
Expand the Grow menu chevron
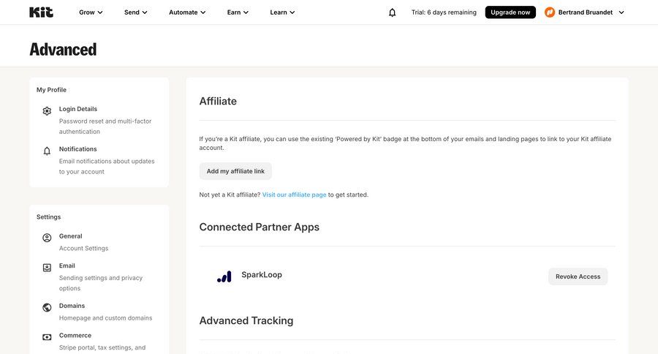(100, 12)
